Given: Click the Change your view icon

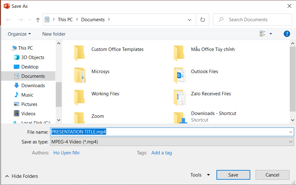Looking at the screenshot, I should (262, 34).
